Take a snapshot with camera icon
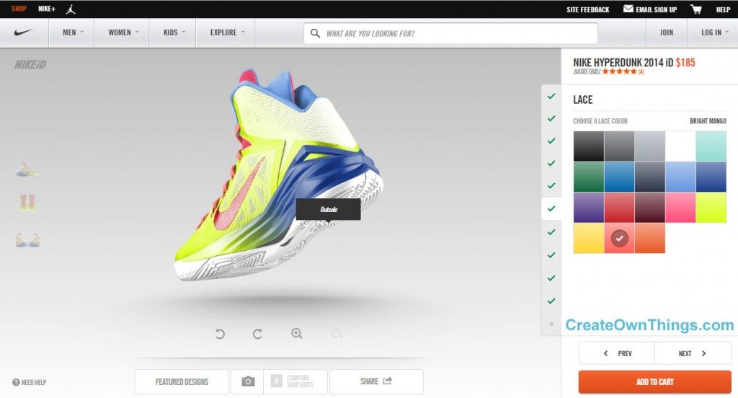 coord(248,381)
